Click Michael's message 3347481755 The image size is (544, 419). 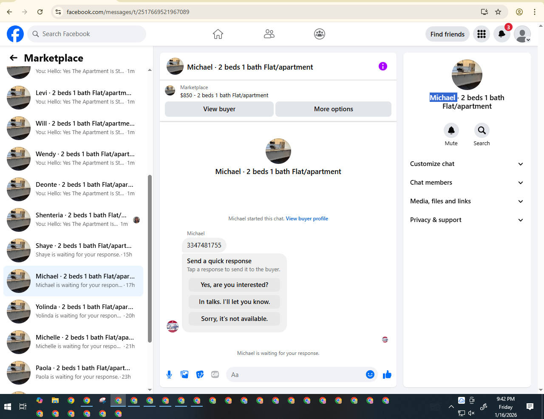point(204,245)
